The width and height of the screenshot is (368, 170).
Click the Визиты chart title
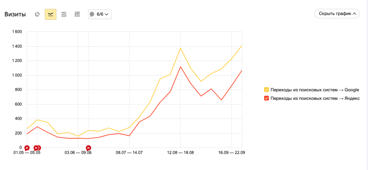pyautogui.click(x=15, y=14)
